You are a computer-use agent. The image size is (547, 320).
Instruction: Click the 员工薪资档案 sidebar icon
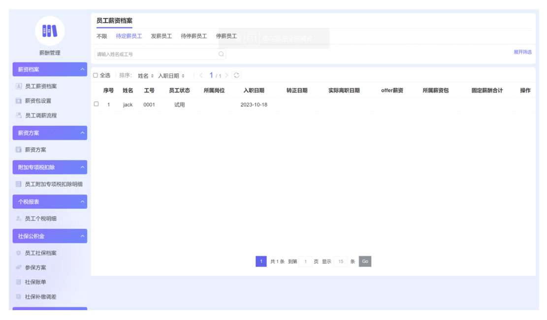point(19,86)
